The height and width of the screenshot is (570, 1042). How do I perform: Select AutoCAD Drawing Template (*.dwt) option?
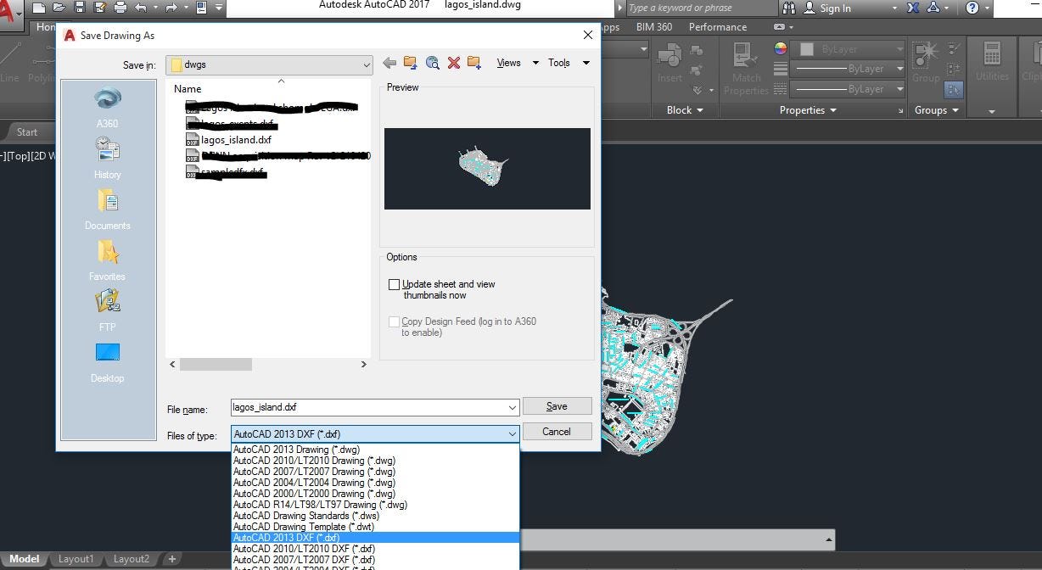[x=375, y=527]
